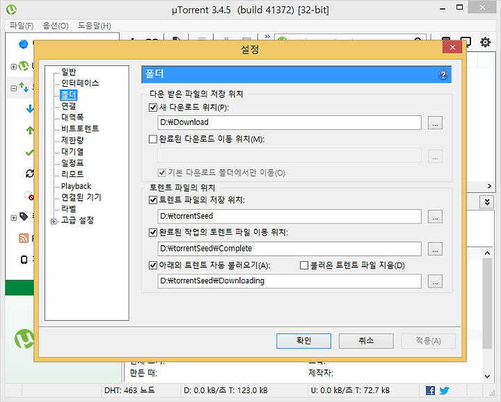Toggle the 완료된 작업의 토렌트 파일 이동 위치 checkbox

click(x=153, y=232)
